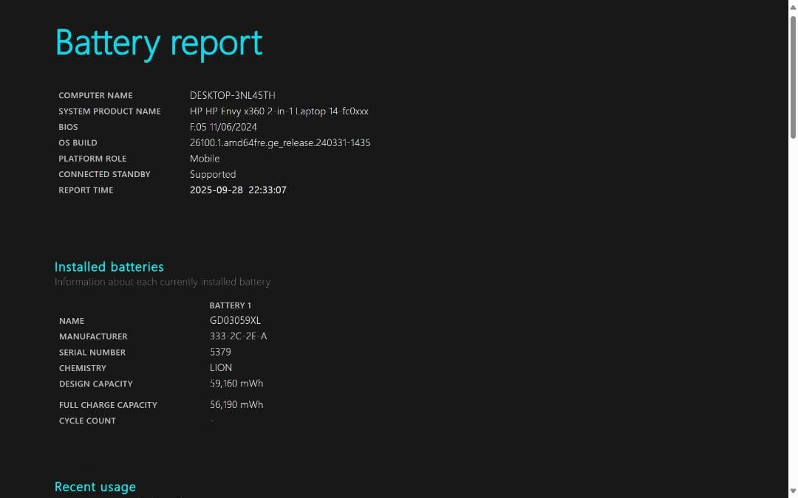
Task: Click the Battery report page title
Action: pyautogui.click(x=158, y=43)
